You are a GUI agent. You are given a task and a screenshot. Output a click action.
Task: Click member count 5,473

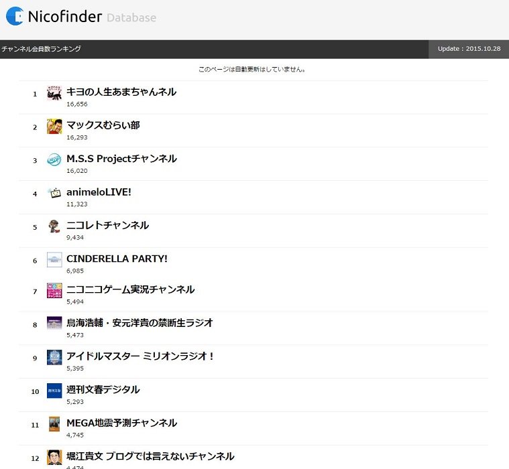tap(75, 336)
